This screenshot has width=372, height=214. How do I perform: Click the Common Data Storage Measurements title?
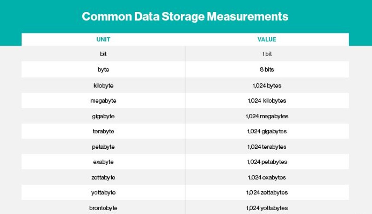pos(185,16)
